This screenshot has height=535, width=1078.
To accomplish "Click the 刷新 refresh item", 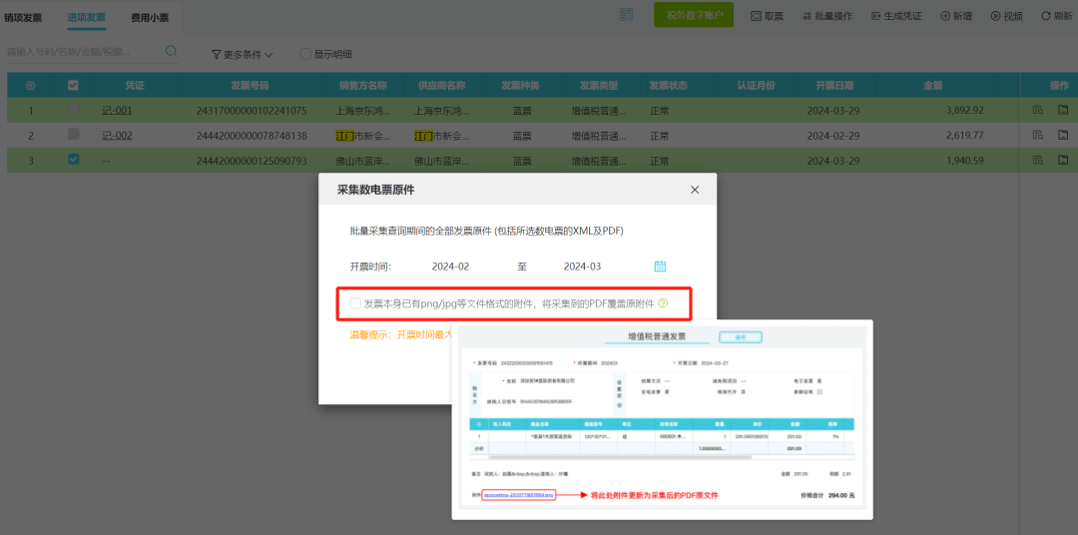I will click(x=1057, y=16).
